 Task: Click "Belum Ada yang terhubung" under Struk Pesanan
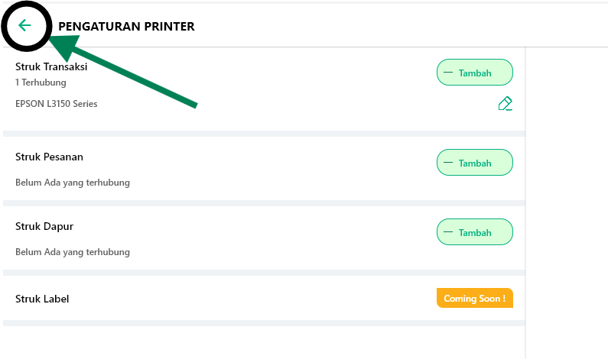[73, 183]
